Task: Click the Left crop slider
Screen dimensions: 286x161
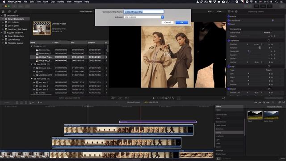Action: [248, 73]
